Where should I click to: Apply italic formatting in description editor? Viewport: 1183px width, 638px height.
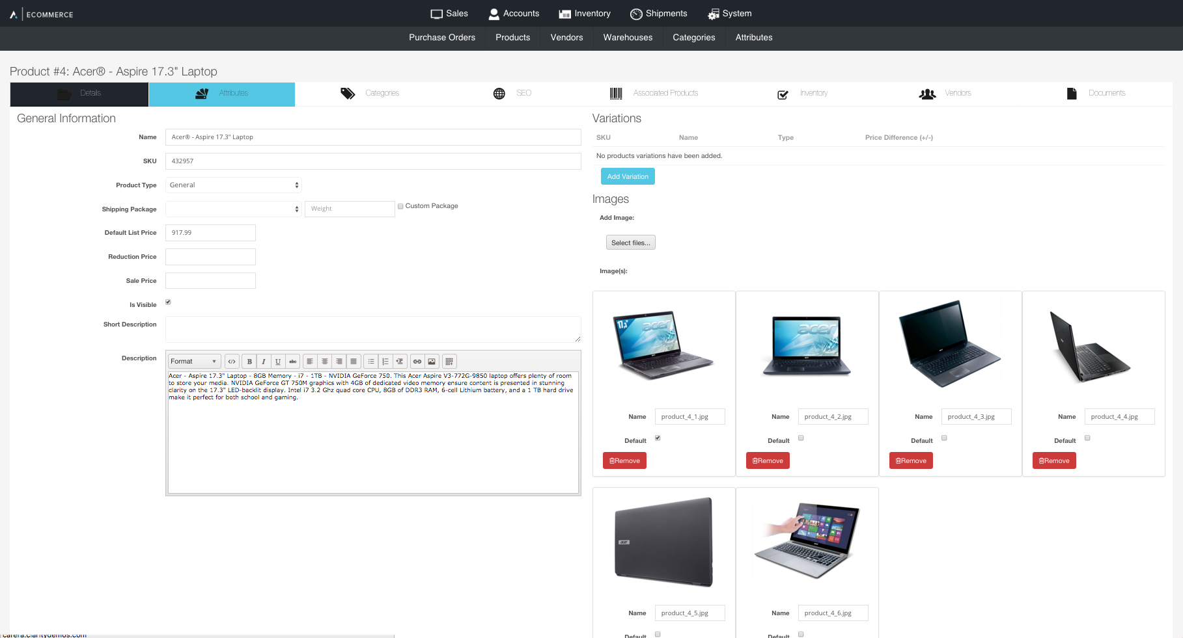(264, 362)
